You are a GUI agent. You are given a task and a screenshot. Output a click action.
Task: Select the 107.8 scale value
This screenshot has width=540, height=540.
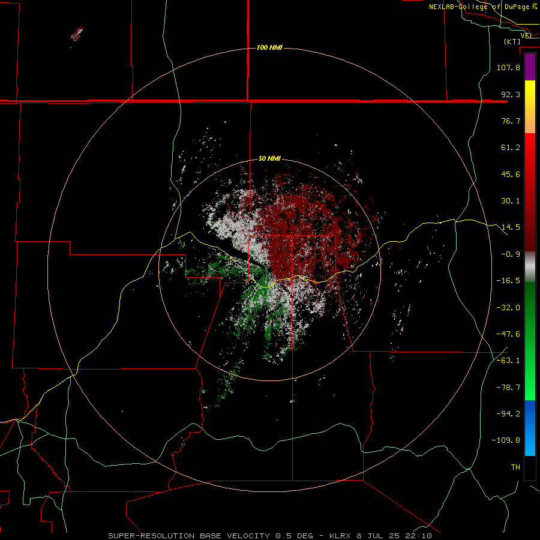click(x=508, y=67)
